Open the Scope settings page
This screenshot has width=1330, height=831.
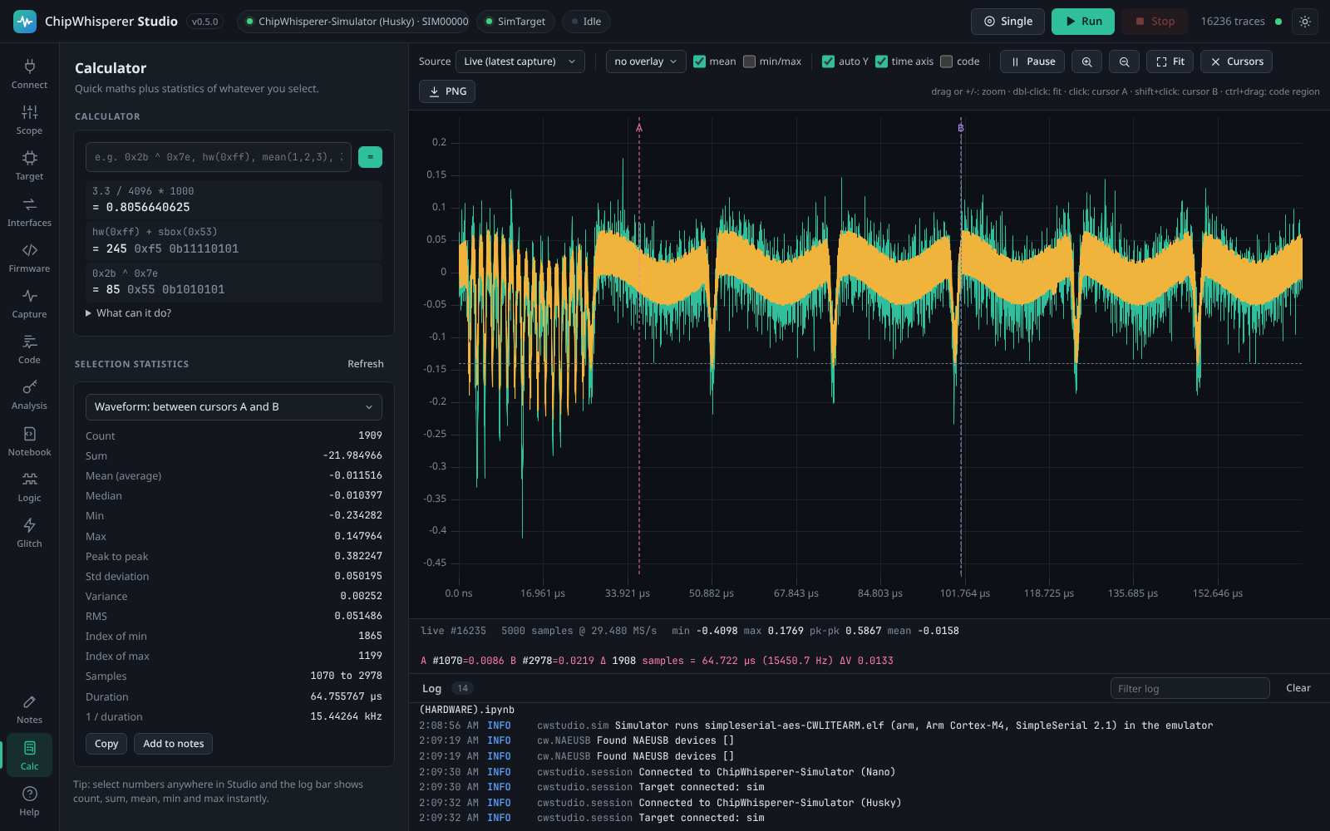click(29, 120)
